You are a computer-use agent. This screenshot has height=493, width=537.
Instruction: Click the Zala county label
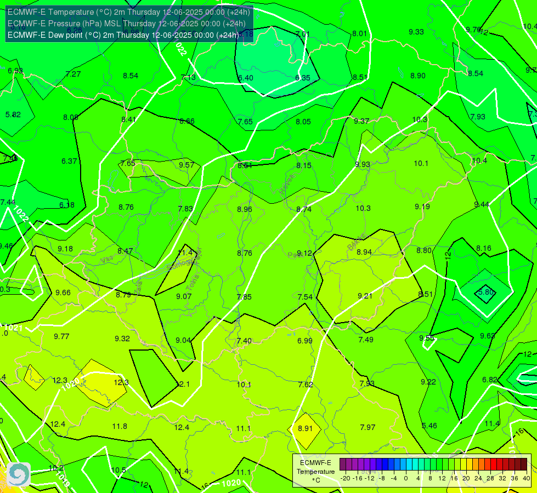(x=138, y=288)
